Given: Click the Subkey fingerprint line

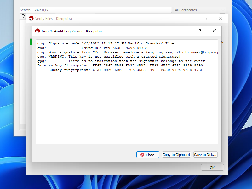Looking at the screenshot, I should click(125, 70).
